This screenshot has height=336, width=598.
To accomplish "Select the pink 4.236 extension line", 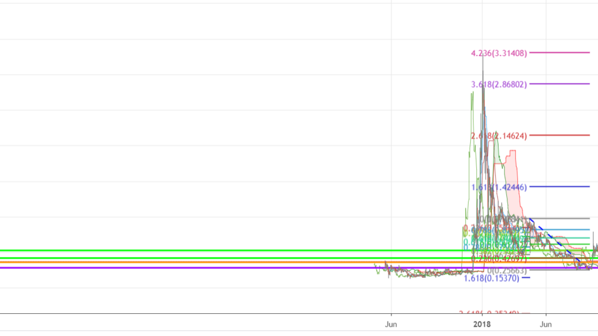I will tap(560, 53).
